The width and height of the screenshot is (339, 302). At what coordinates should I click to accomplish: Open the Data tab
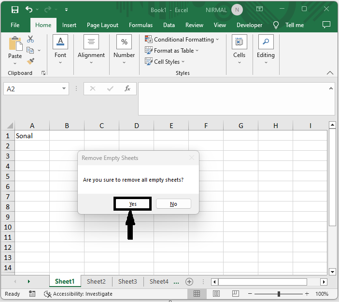pyautogui.click(x=169, y=25)
